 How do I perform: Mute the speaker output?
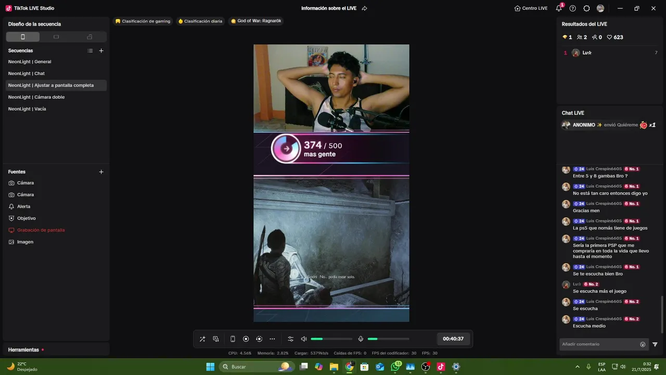304,339
